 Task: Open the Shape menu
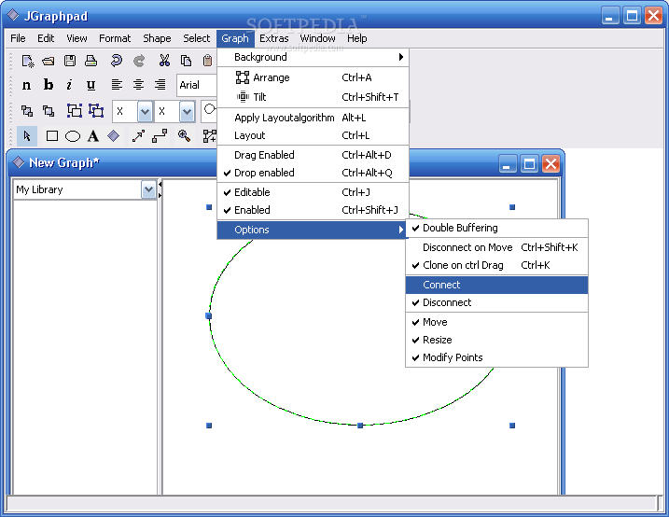157,39
